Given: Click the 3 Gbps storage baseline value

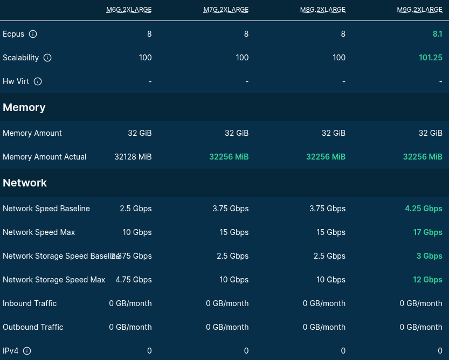Looking at the screenshot, I should tap(429, 256).
